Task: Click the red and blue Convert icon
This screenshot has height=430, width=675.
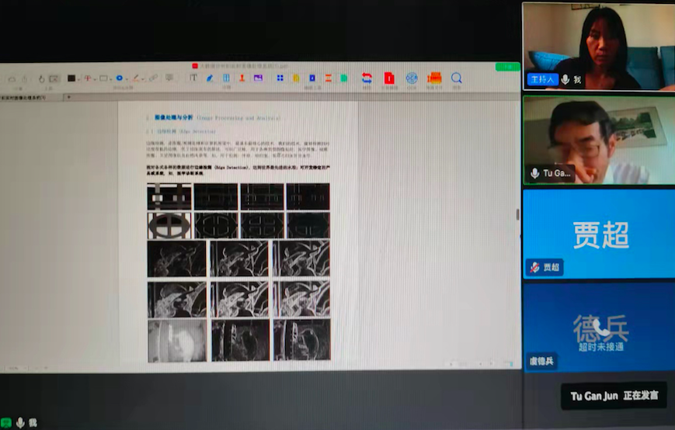Action: (367, 78)
